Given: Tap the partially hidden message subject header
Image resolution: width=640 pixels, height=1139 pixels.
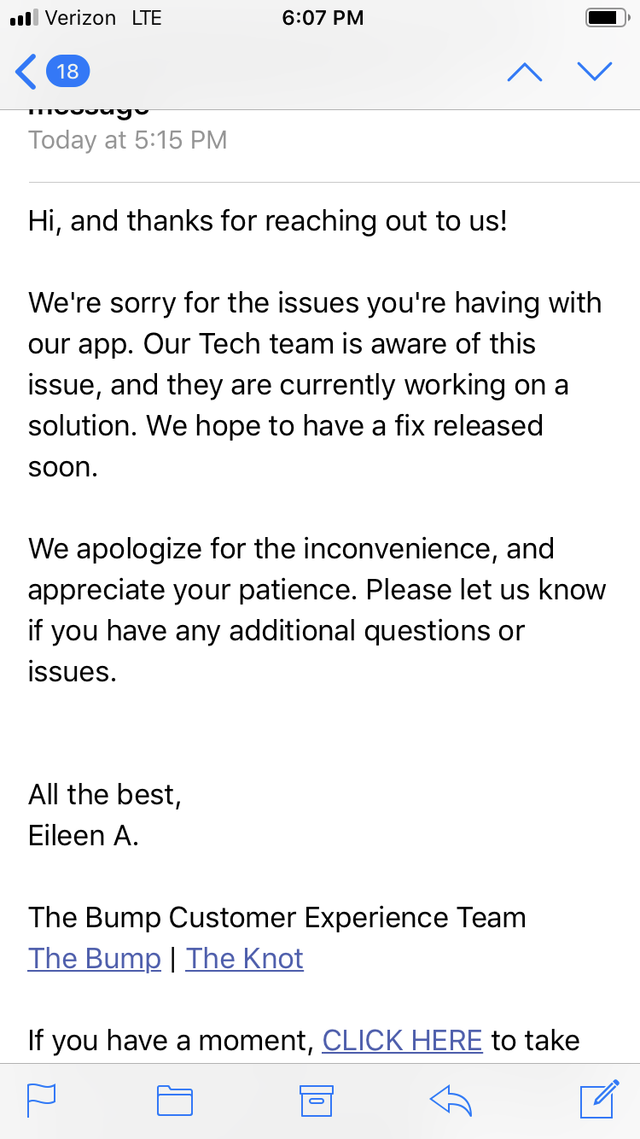Looking at the screenshot, I should point(89,109).
